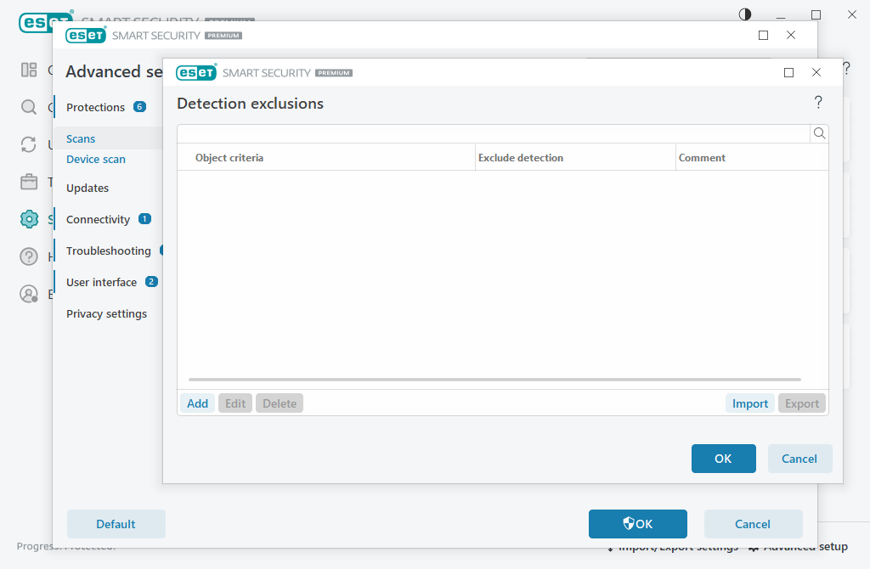Viewport: 870px width, 569px height.
Task: Click ESET logo in Advanced setup title bar
Action: 86,35
